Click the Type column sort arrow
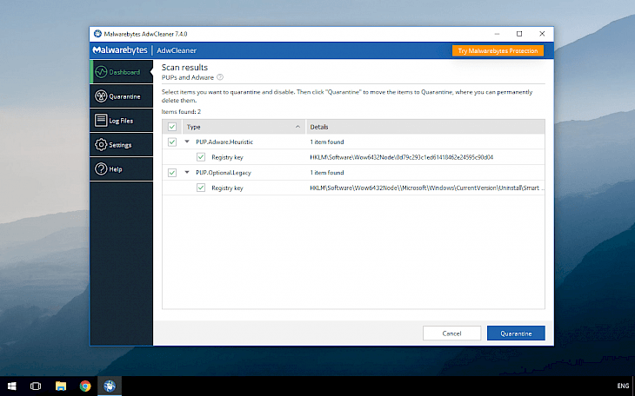This screenshot has width=635, height=396. click(x=297, y=127)
